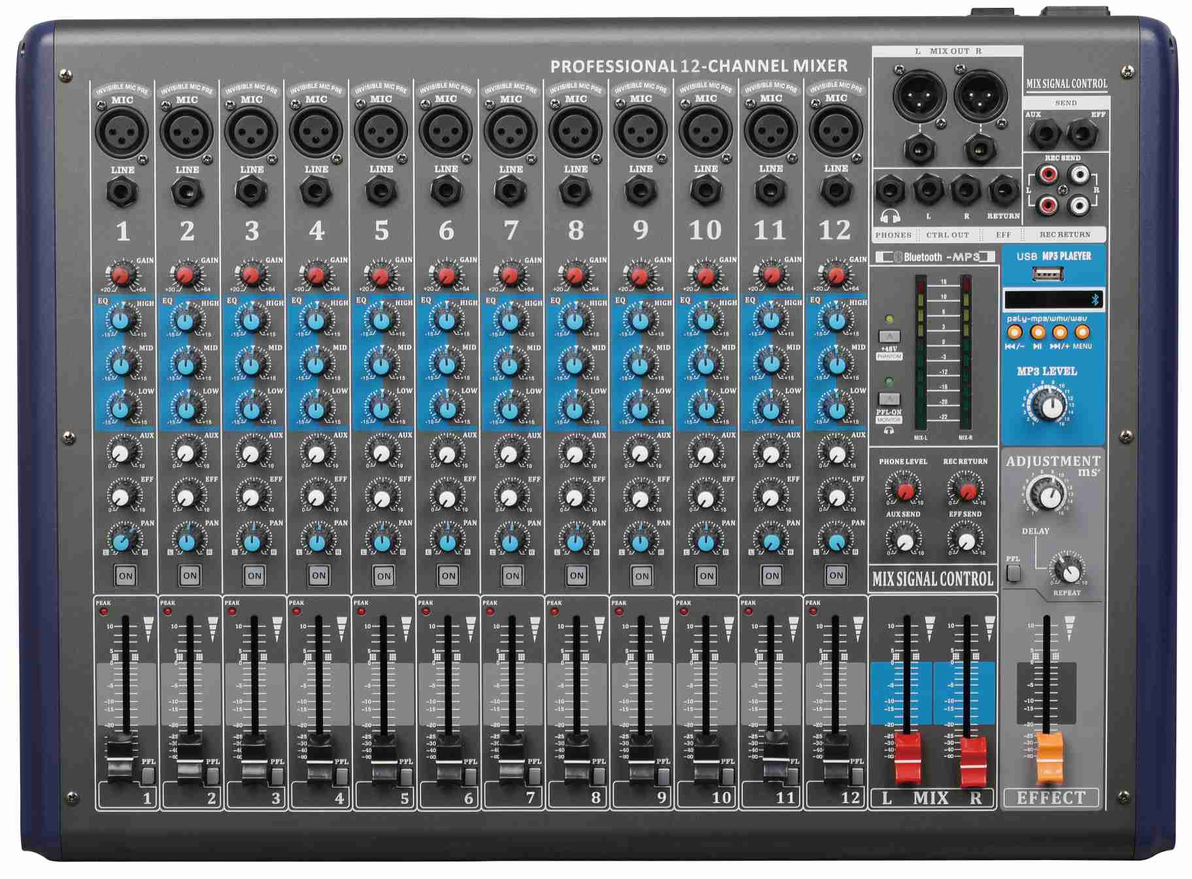
Task: Toggle channel 1 ON button
Action: coord(125,576)
